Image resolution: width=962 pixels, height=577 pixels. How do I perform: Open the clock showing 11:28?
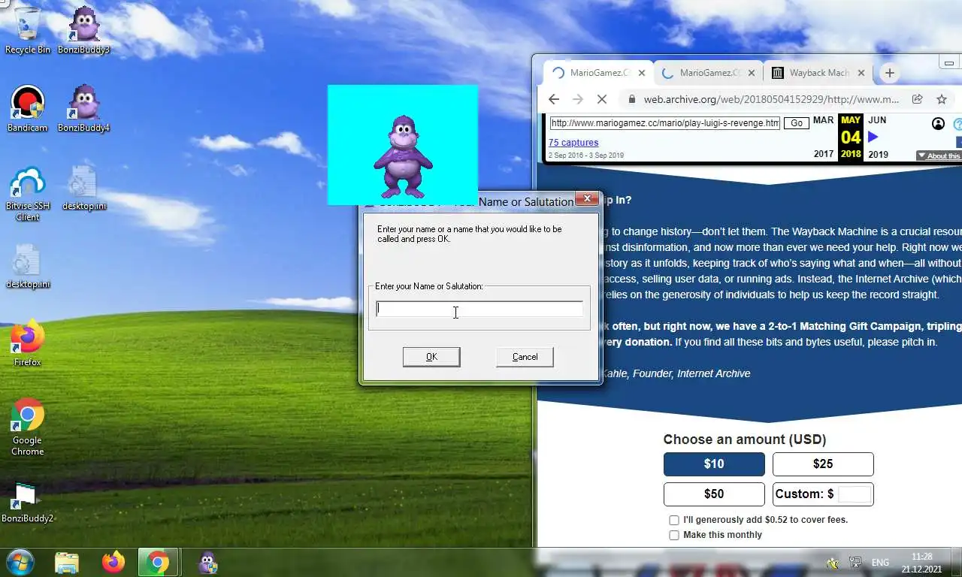point(921,562)
